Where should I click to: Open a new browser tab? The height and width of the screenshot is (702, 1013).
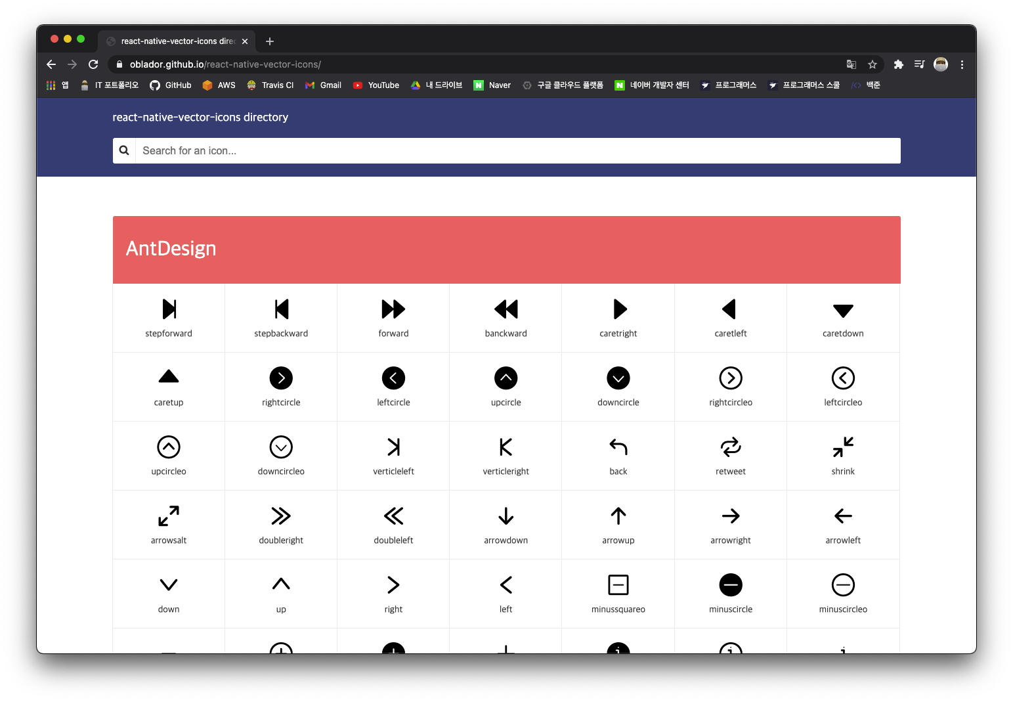pyautogui.click(x=269, y=41)
